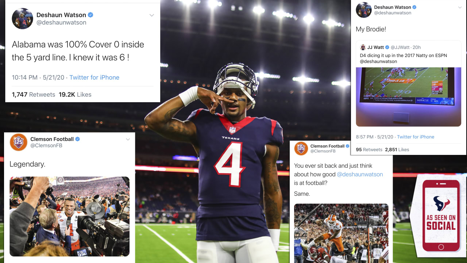Click Deshaun Watson's avatar on the "My Brodie!" tweet

[x=364, y=10]
